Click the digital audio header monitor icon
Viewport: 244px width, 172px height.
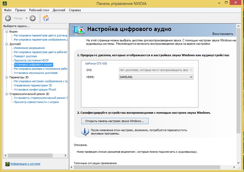(79, 30)
